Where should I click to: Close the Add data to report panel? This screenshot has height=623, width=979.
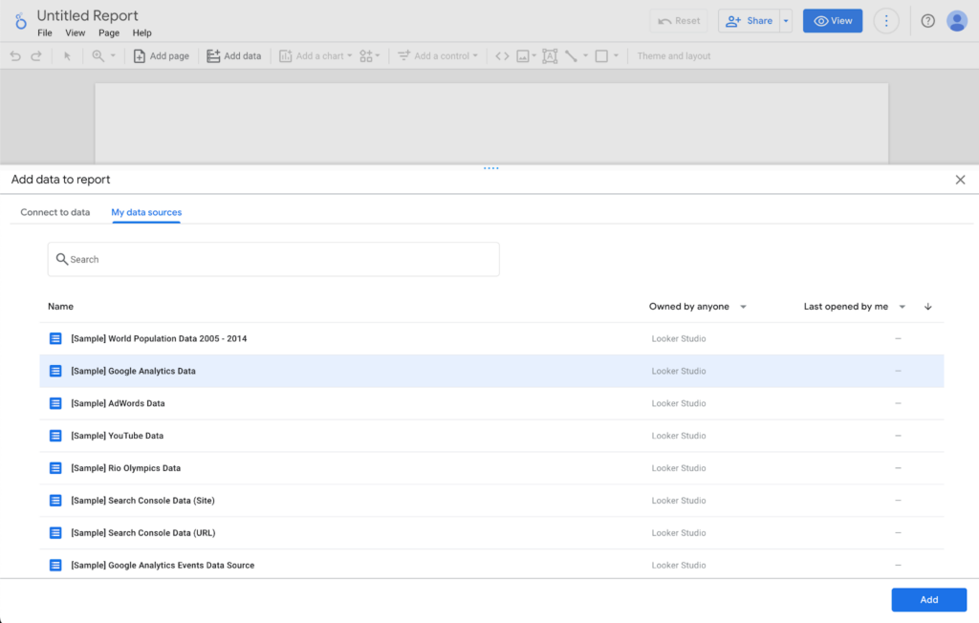pos(960,180)
